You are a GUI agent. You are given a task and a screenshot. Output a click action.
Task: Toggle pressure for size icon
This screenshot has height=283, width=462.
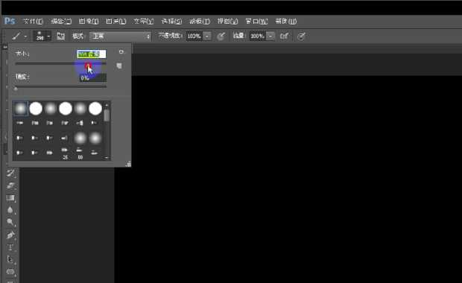[x=301, y=36]
